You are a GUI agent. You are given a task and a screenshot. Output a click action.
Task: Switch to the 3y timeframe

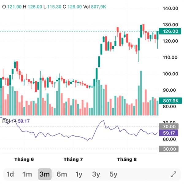pyautogui.click(x=96, y=174)
